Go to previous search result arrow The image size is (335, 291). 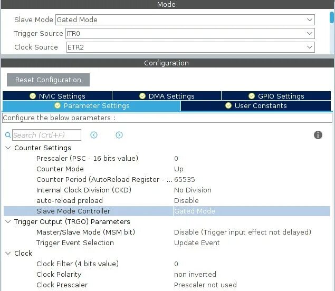coord(94,135)
